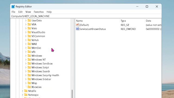Expand the Mozilla key
The image size is (174, 98).
click(22, 91)
